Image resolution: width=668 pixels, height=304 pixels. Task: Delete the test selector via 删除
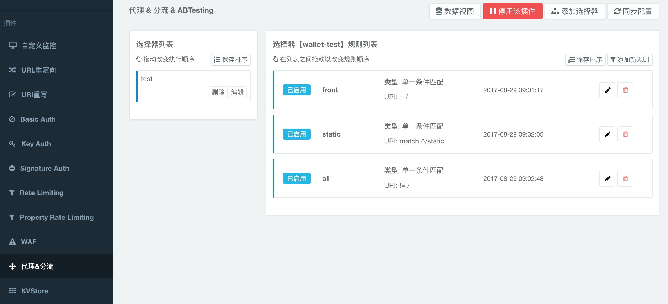tap(218, 92)
